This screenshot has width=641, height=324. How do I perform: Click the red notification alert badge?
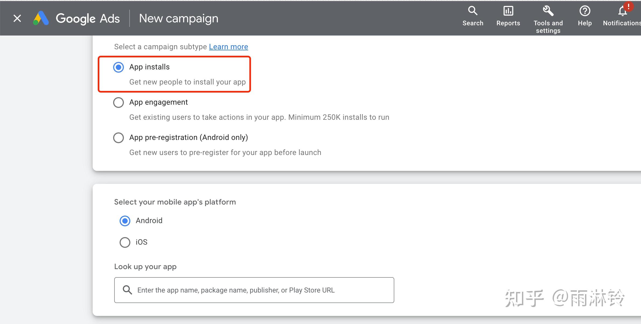point(628,6)
